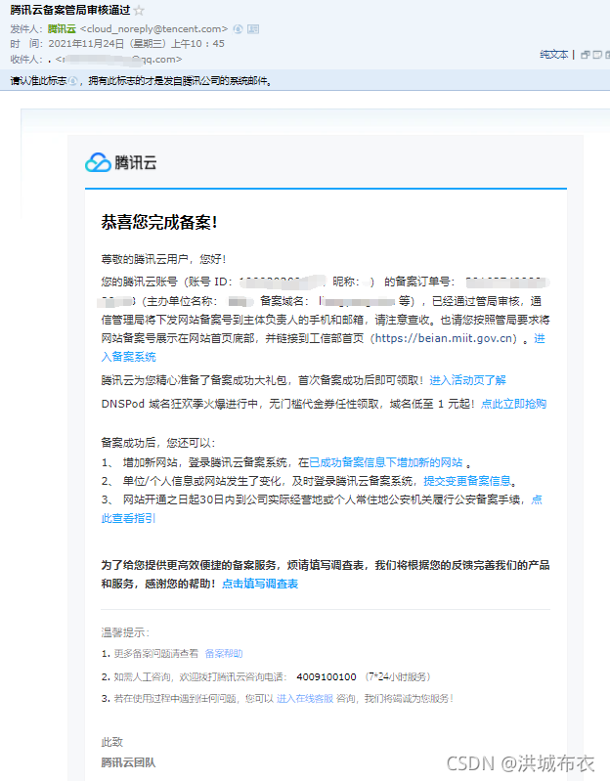Click the 腾讯云团队 signature

pyautogui.click(x=128, y=762)
